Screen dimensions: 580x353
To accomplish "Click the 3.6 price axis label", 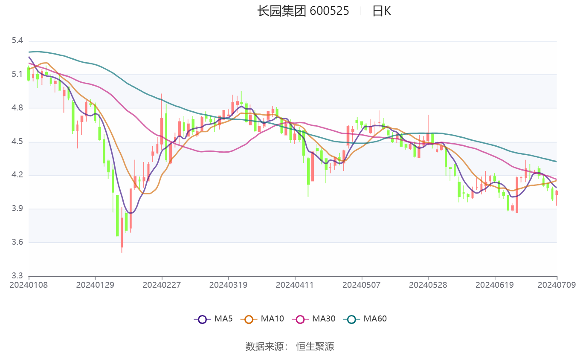I will click(17, 242).
